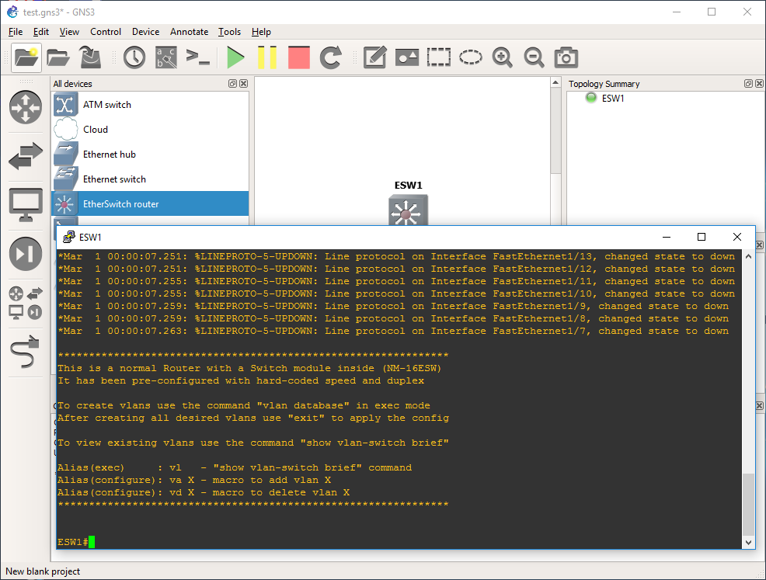766x580 pixels.
Task: Browse security devices sidebar icon
Action: (26, 254)
